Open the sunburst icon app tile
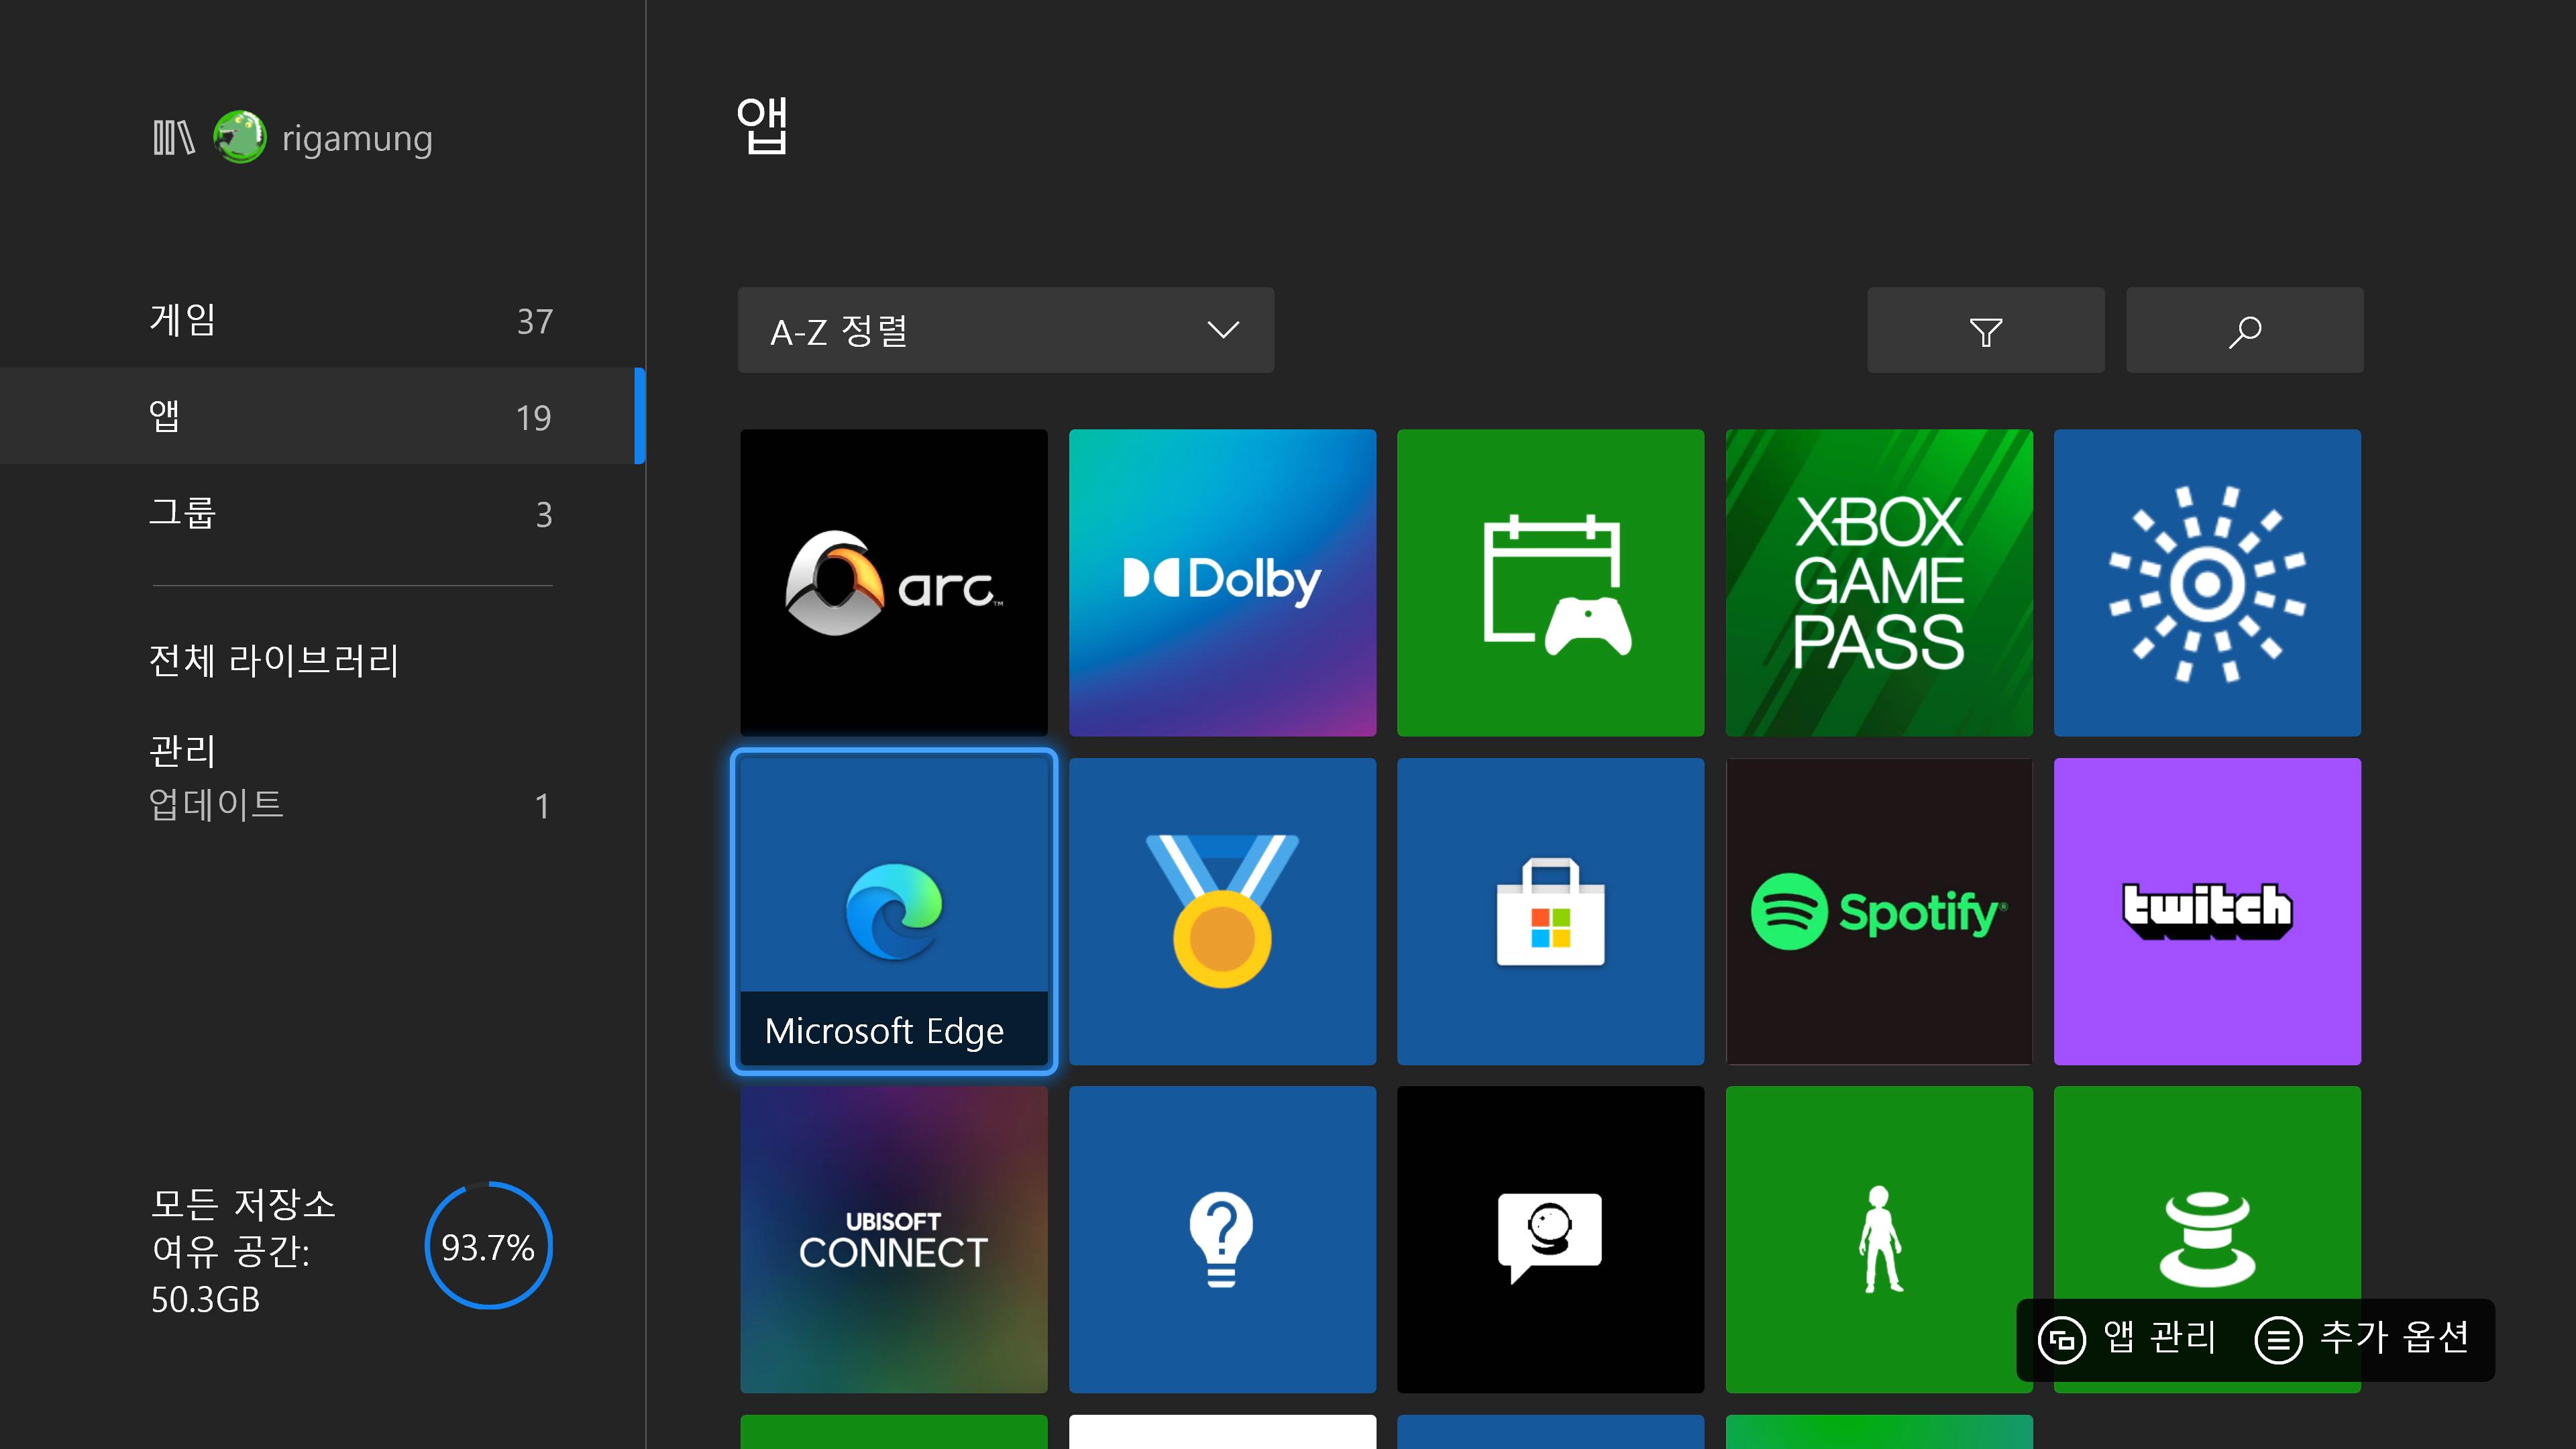The width and height of the screenshot is (2576, 1449). pos(2207,583)
